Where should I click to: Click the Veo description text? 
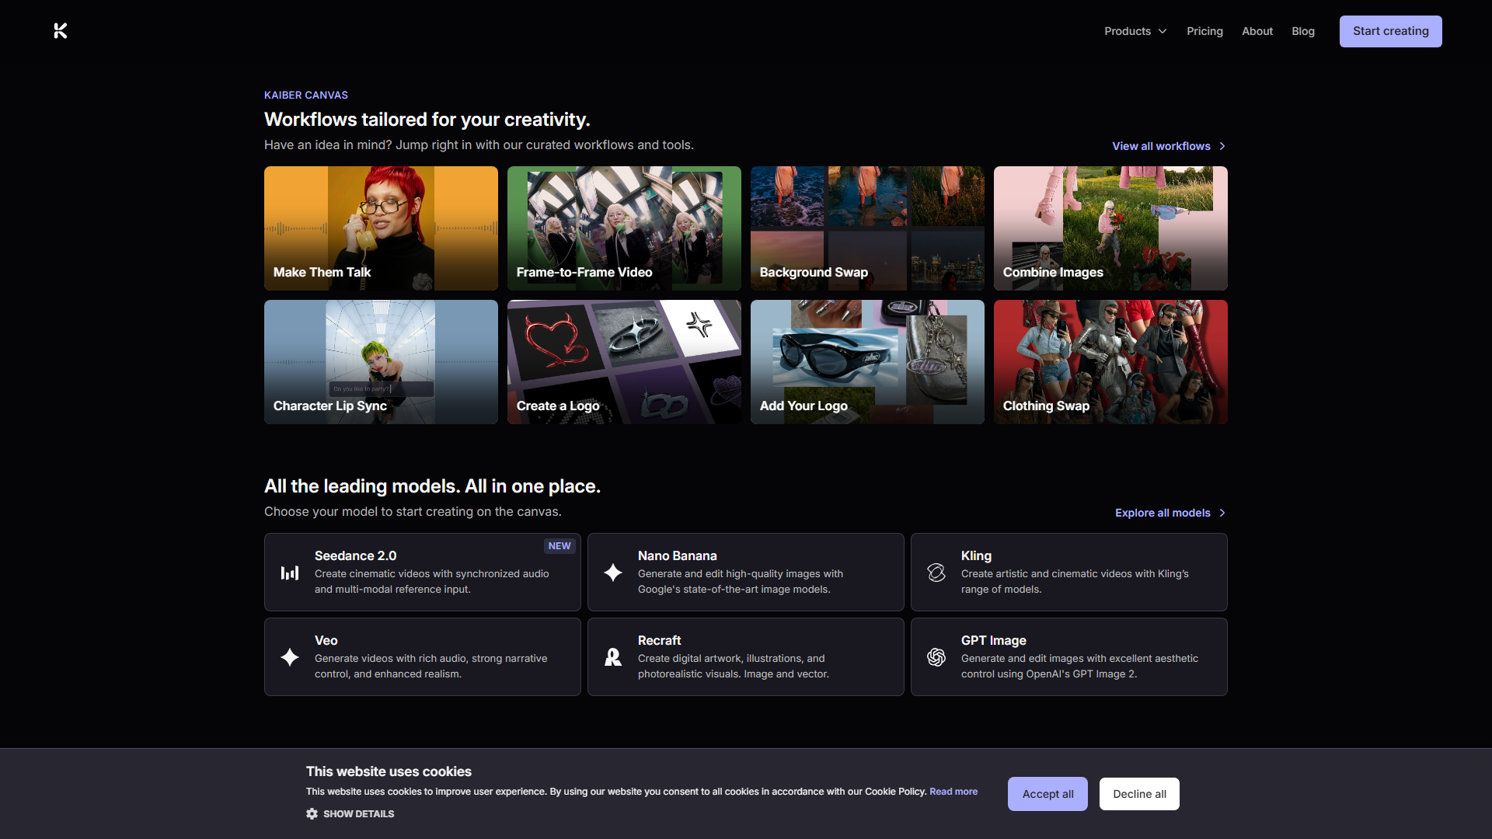[x=431, y=666]
